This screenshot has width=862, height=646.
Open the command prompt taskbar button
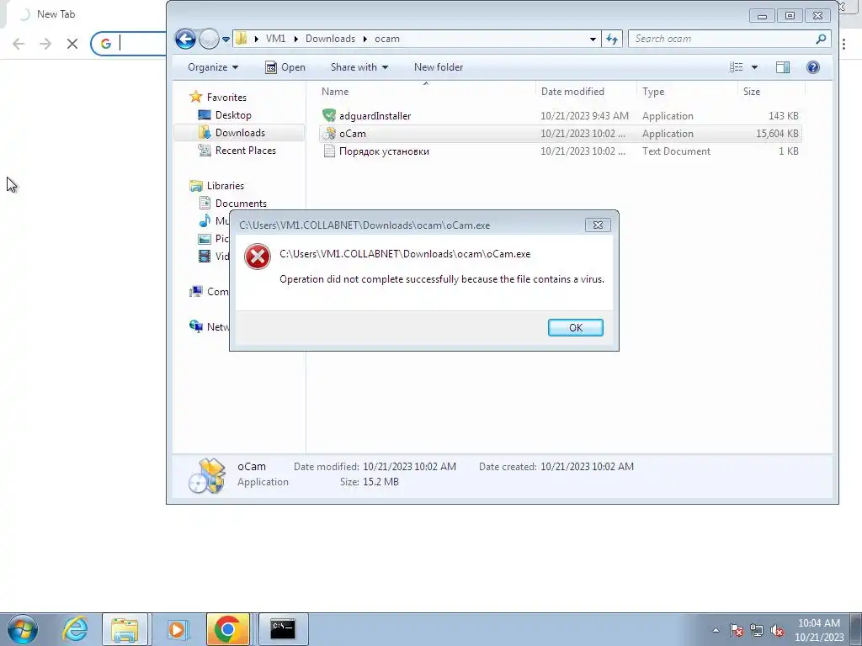tap(283, 629)
